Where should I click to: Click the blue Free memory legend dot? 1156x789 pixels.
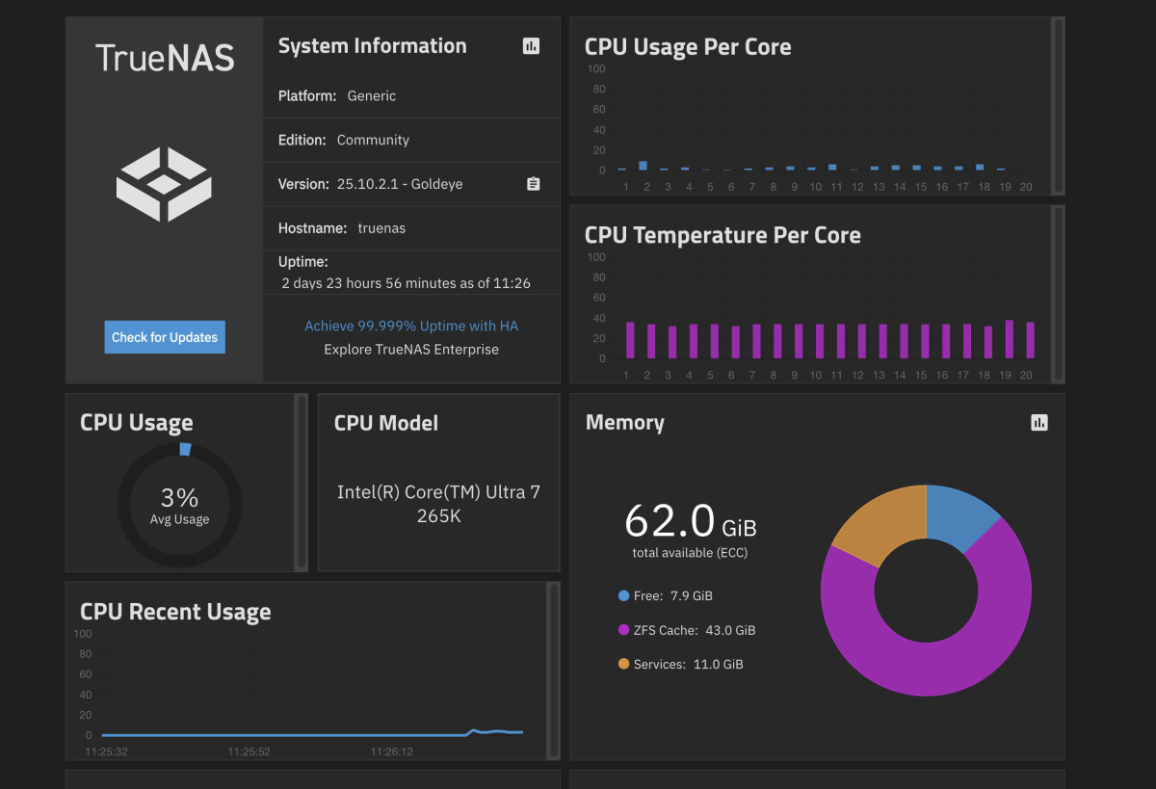point(623,595)
